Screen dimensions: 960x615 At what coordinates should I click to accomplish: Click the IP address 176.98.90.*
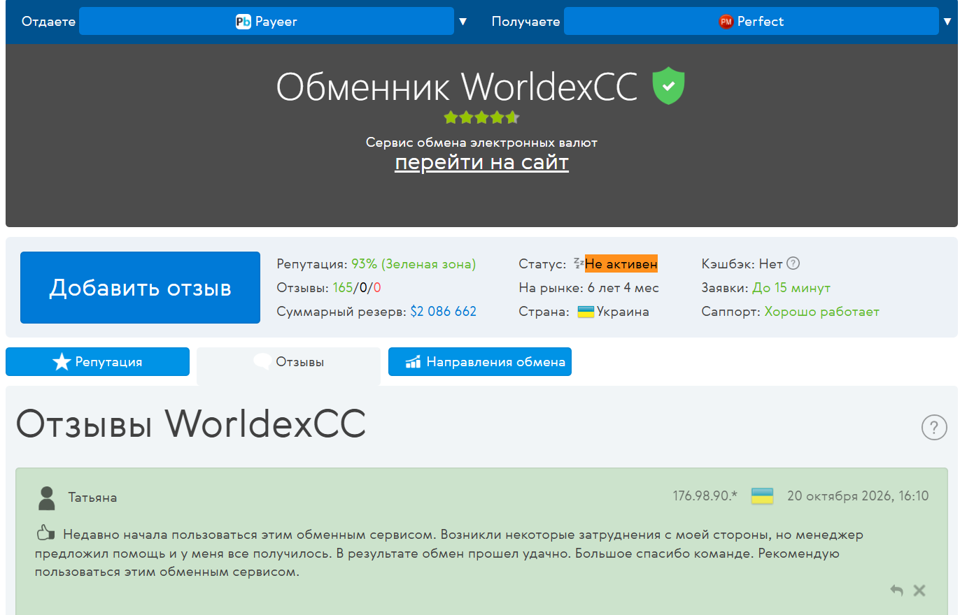pos(705,496)
